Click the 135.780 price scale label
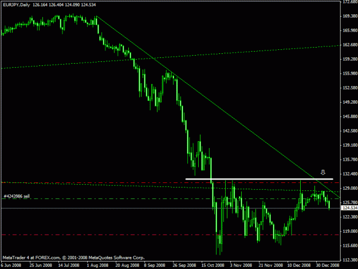Viewport: 358px width, 269px height. [350, 159]
